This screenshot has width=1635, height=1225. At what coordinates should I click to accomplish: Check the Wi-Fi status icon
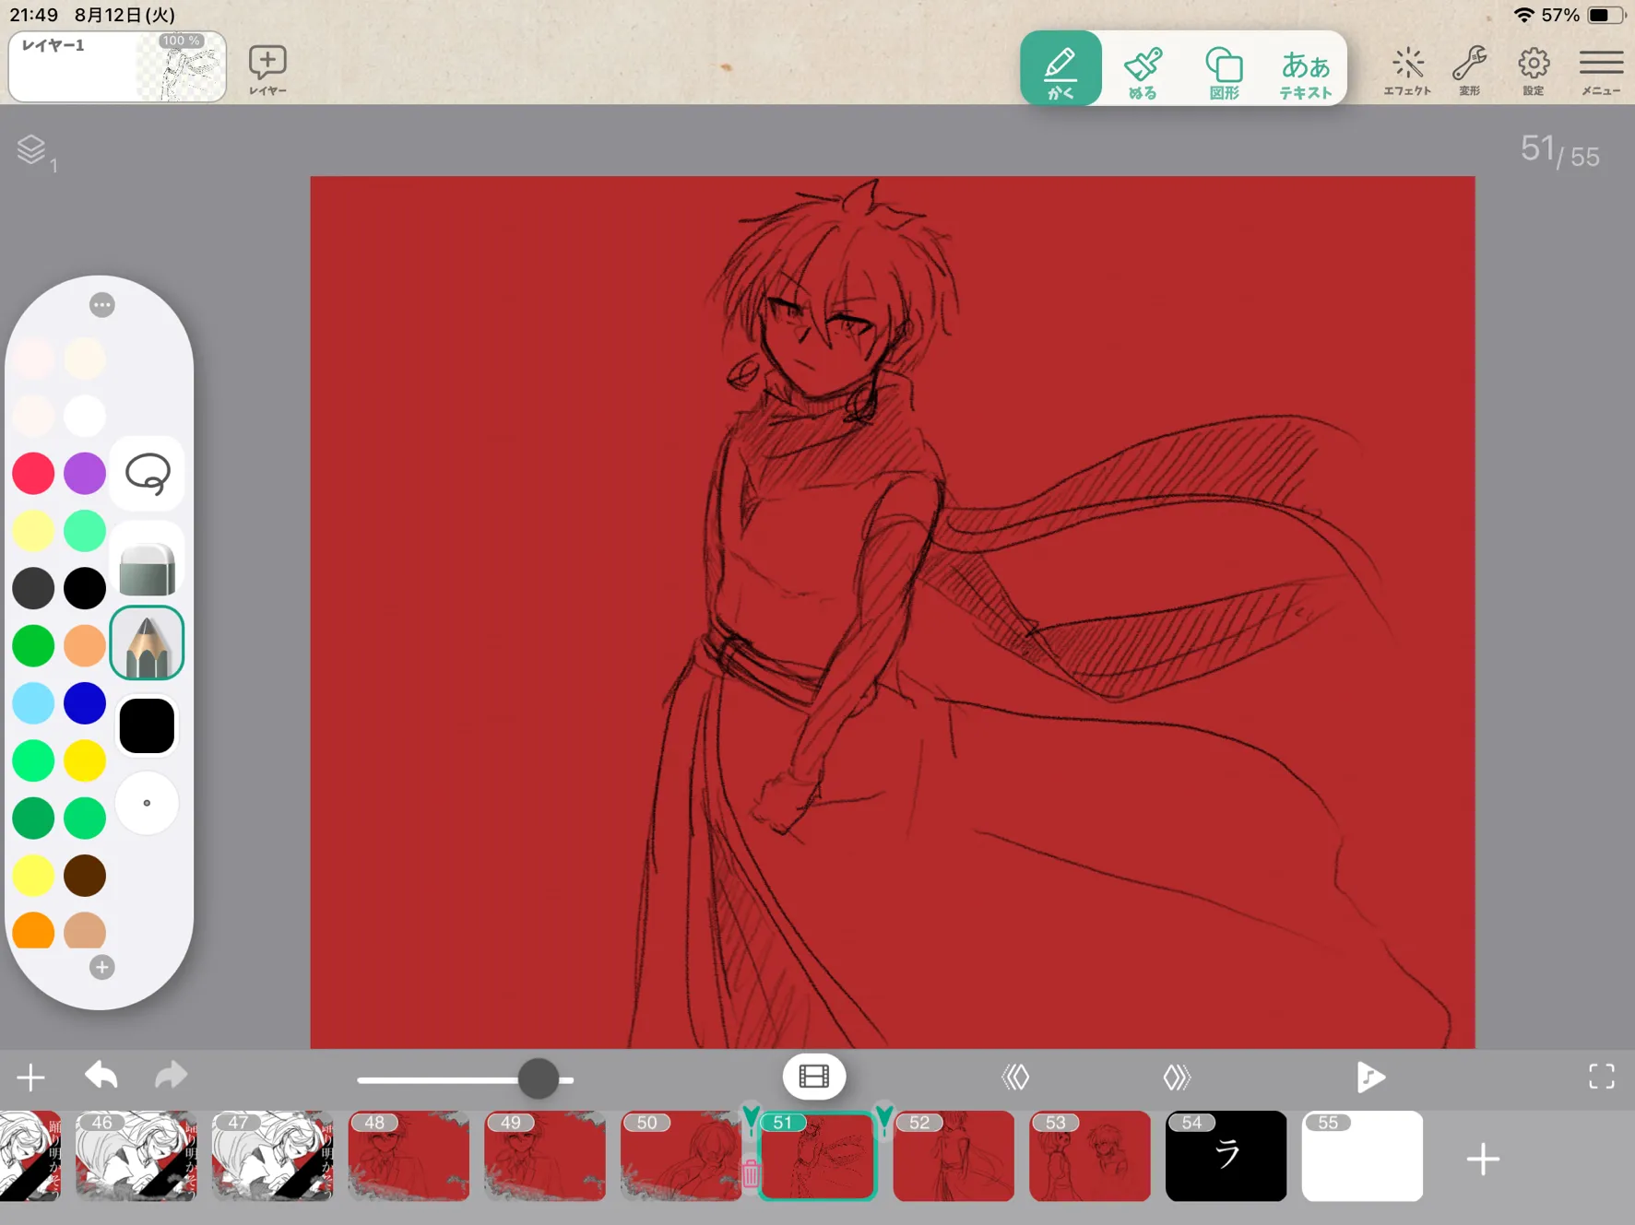1524,16
